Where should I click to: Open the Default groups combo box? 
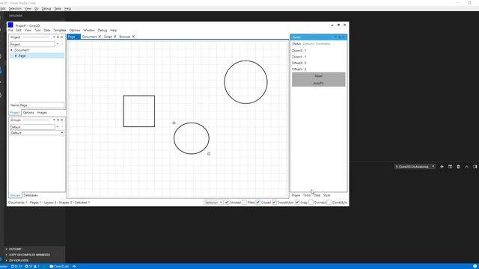click(x=37, y=133)
